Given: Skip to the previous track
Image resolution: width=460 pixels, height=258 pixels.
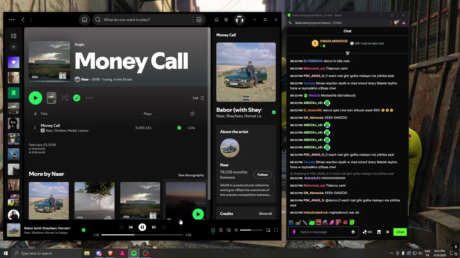Looking at the screenshot, I should (131, 227).
